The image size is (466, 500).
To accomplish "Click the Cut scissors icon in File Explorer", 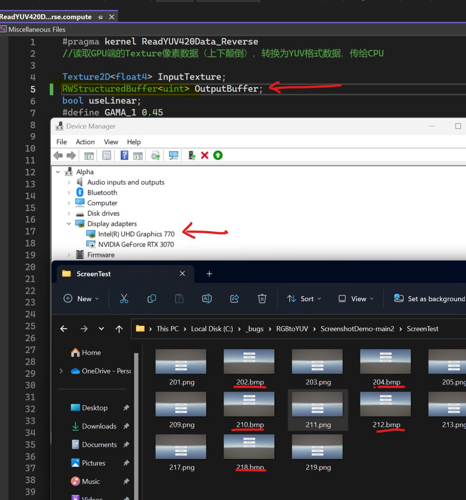I will (124, 299).
